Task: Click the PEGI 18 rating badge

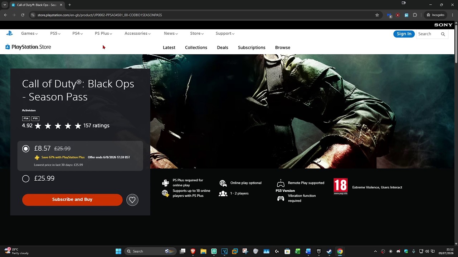Action: (x=341, y=187)
